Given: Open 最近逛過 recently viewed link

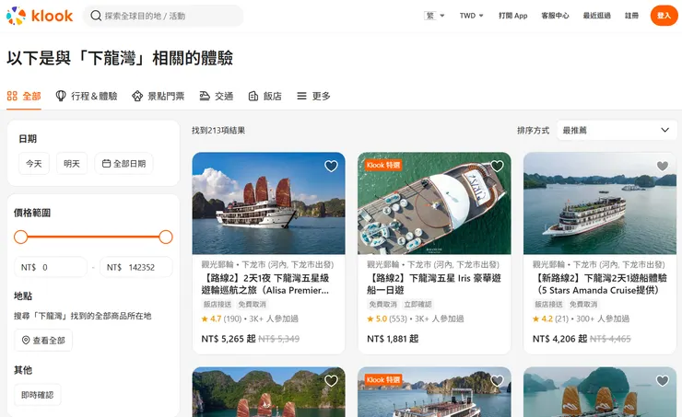Looking at the screenshot, I should tap(597, 16).
